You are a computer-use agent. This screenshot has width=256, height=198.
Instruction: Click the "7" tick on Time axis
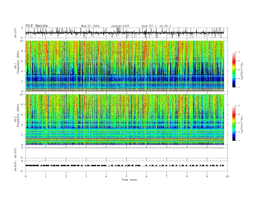coord(167,176)
